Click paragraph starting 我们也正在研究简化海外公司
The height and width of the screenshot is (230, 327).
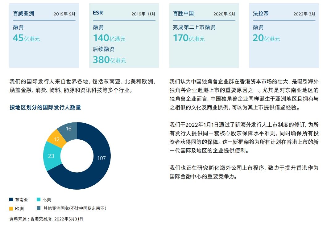coord(244,172)
